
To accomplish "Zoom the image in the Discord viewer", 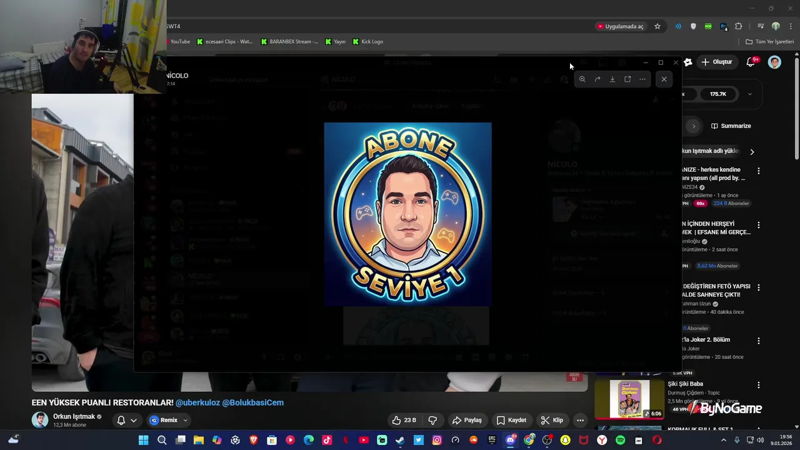I will point(582,79).
